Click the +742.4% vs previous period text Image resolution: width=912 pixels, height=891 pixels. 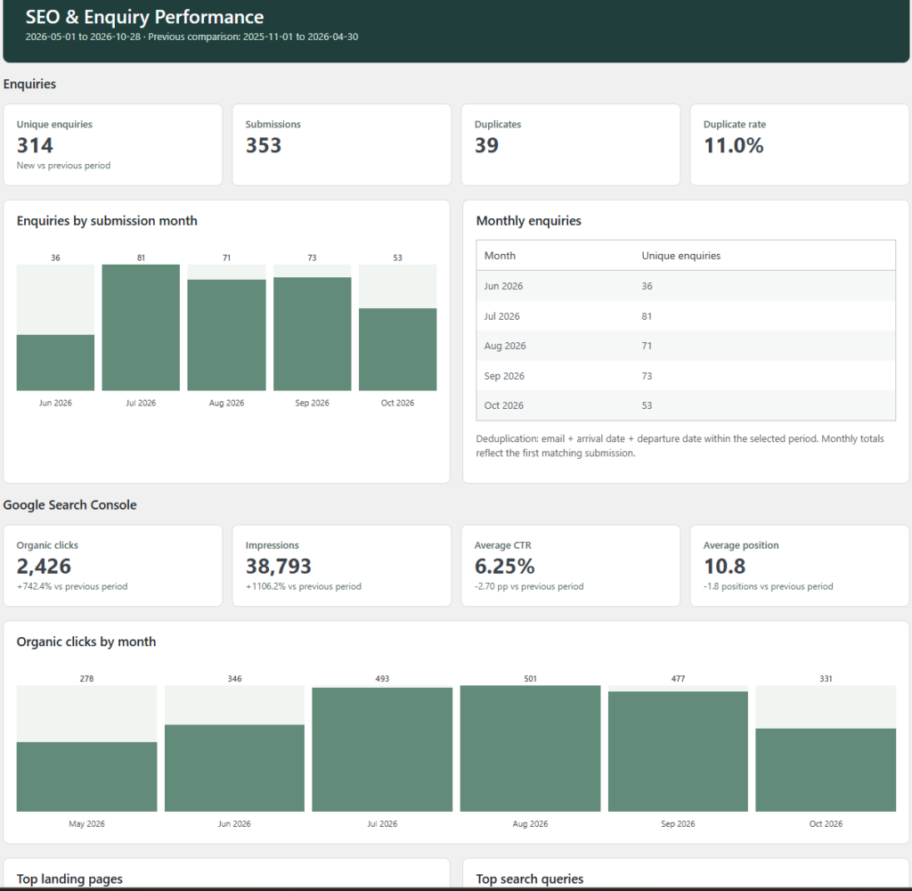click(72, 586)
